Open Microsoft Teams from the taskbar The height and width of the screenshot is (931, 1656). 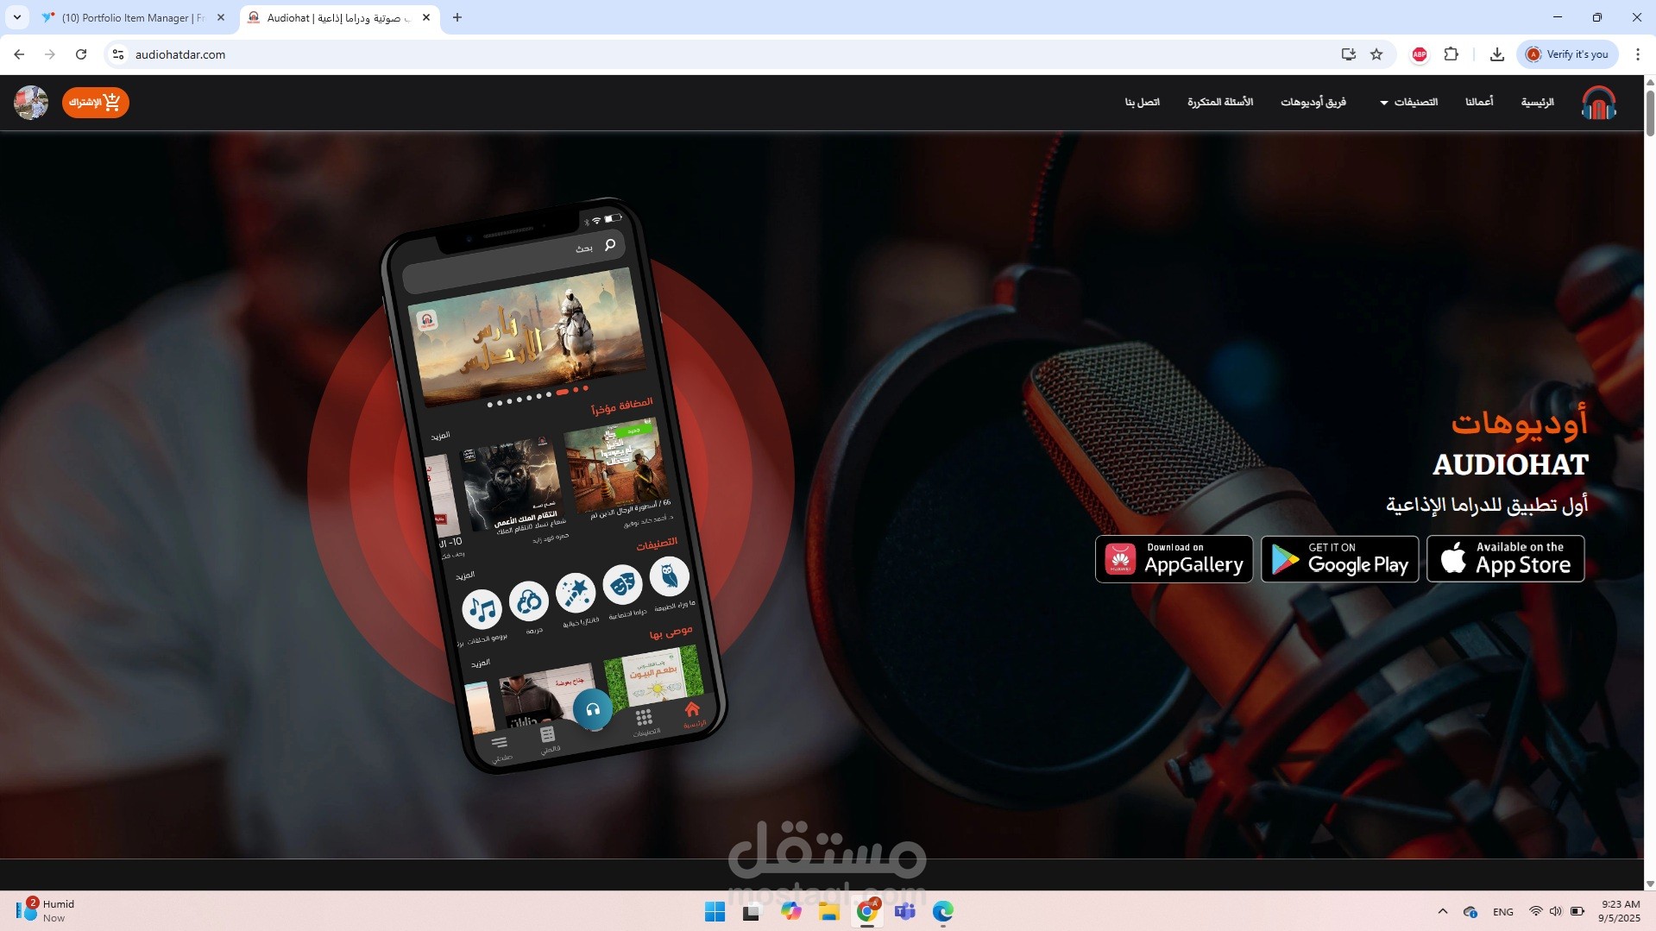[905, 911]
